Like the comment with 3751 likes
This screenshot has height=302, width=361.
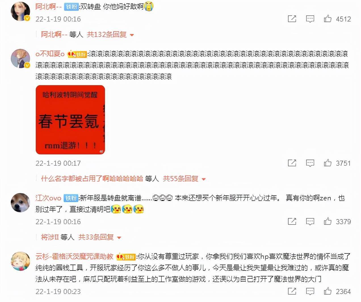(328, 163)
